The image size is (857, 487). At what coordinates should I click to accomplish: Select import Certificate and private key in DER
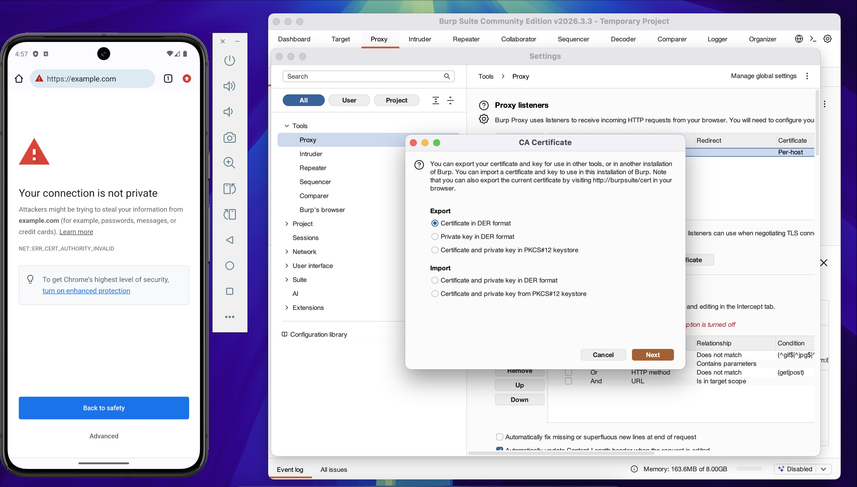(x=435, y=280)
